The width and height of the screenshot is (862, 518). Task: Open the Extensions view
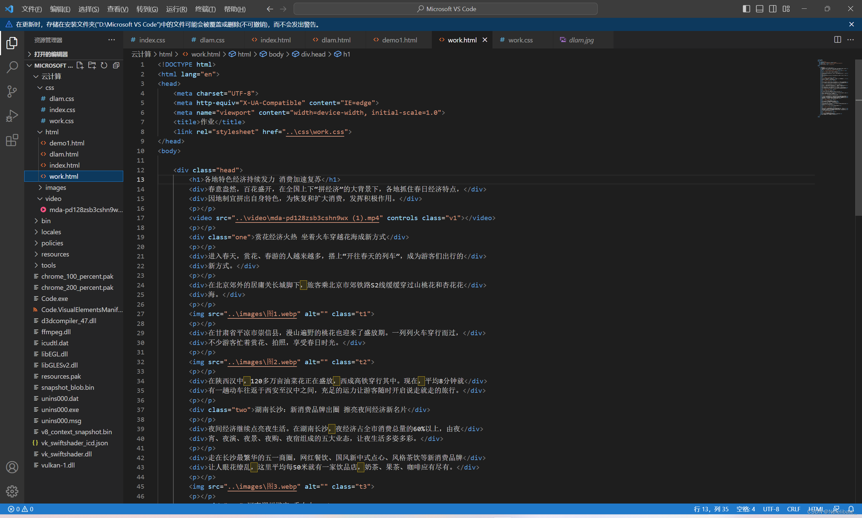(12, 140)
